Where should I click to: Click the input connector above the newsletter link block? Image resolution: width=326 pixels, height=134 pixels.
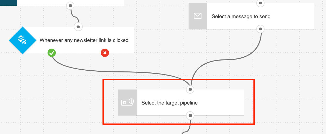pyautogui.click(x=78, y=26)
